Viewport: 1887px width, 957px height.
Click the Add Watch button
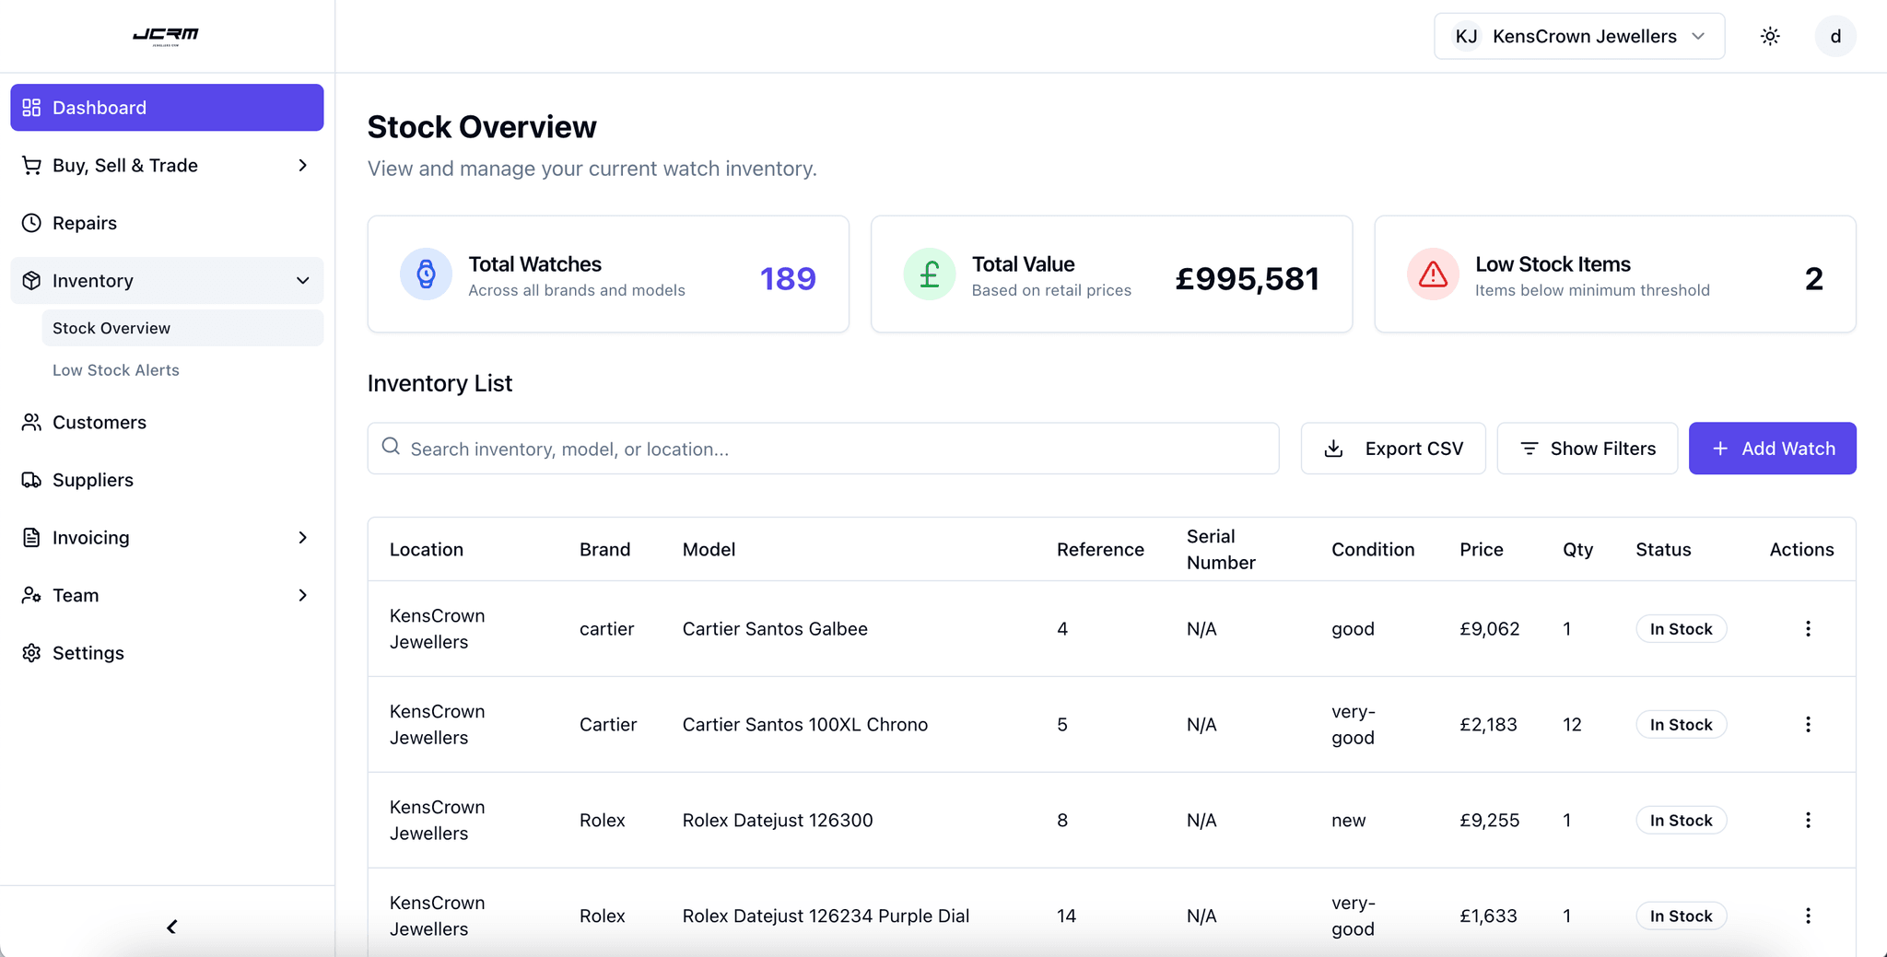[x=1772, y=449]
